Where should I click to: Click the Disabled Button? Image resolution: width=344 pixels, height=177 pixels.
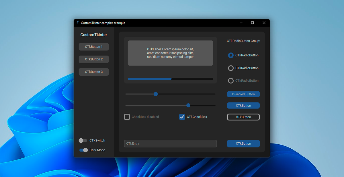(243, 94)
